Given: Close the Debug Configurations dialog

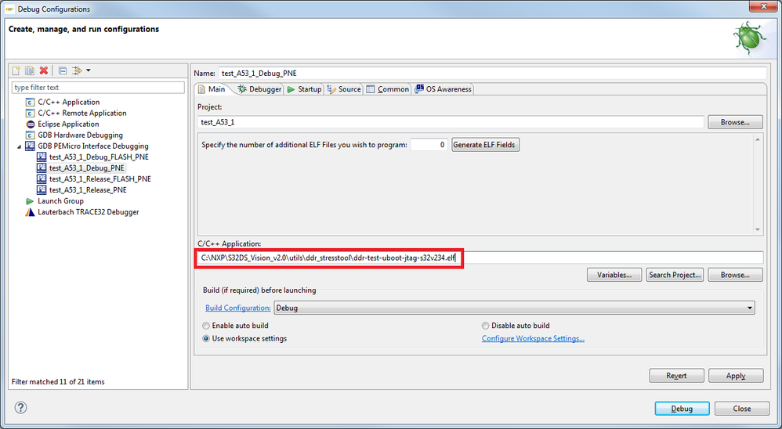Looking at the screenshot, I should pos(741,409).
